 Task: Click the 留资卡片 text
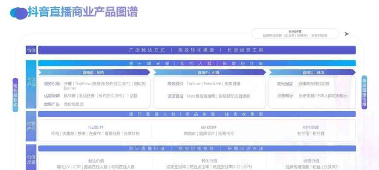206,133
